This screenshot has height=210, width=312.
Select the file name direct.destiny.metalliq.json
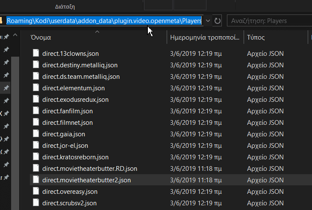point(80,65)
